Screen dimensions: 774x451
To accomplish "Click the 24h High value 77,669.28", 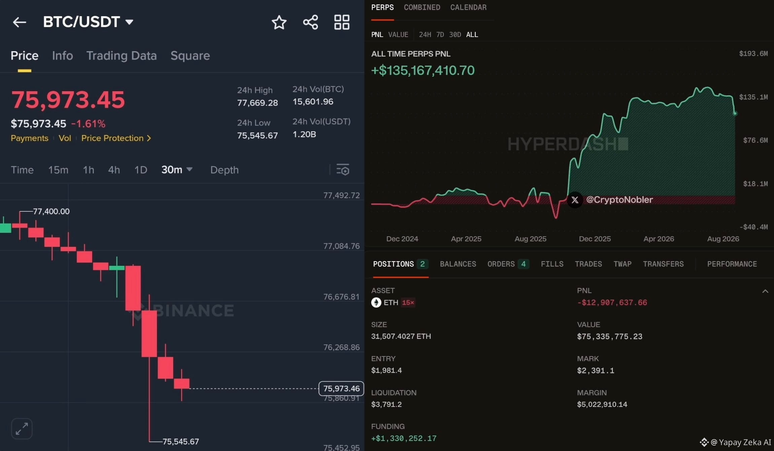I will pyautogui.click(x=257, y=103).
